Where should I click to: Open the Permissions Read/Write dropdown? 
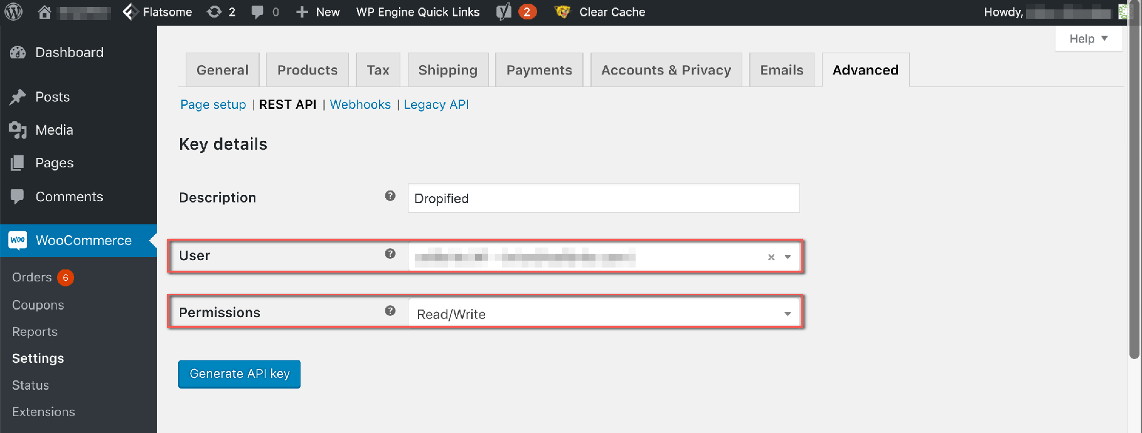pos(604,313)
